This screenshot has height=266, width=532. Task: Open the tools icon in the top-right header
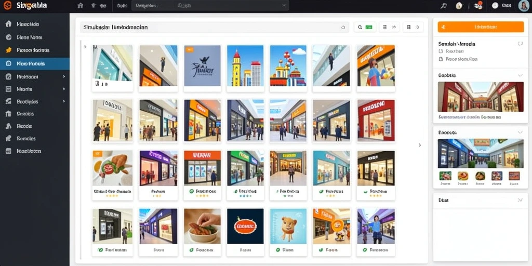[x=443, y=5]
